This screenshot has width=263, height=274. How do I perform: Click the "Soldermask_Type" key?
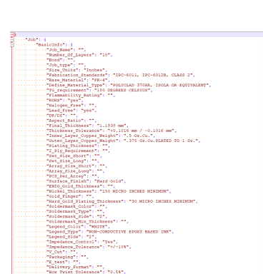pyautogui.click(x=69, y=211)
